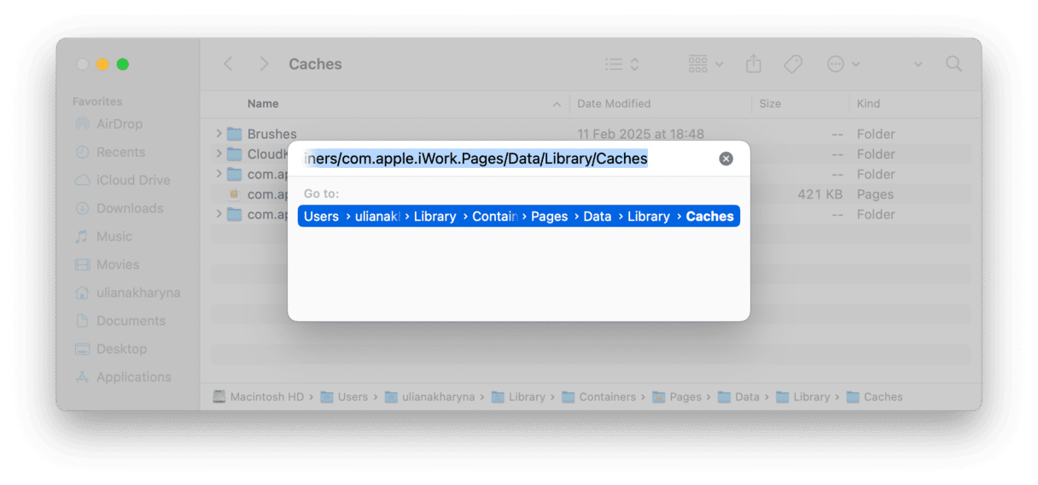This screenshot has width=1038, height=485.
Task: Open the Finder search icon
Action: pyautogui.click(x=953, y=64)
